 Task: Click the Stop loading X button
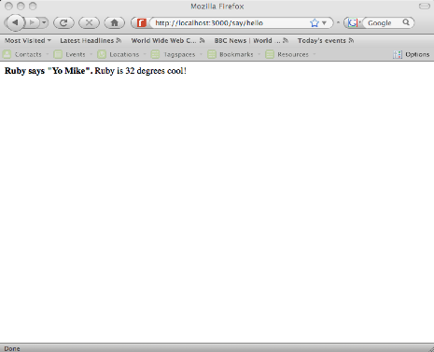89,22
